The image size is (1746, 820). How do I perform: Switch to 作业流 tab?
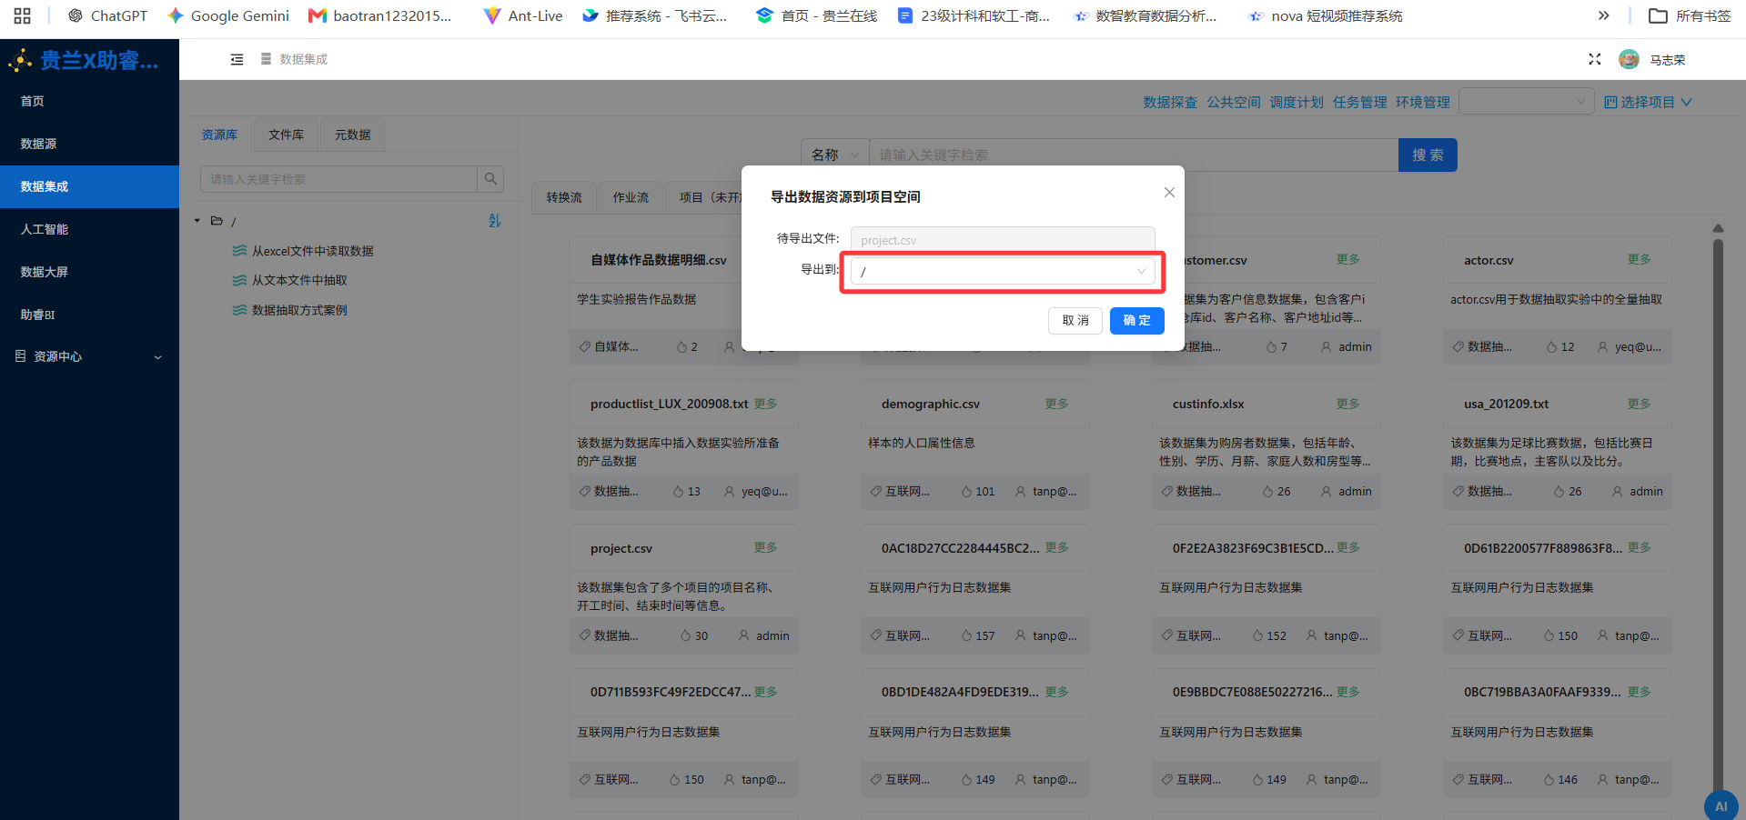(x=631, y=197)
